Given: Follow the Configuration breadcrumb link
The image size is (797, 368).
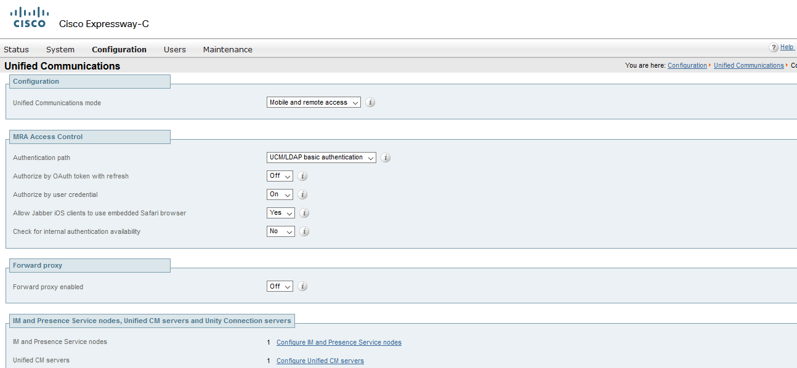Looking at the screenshot, I should (687, 65).
